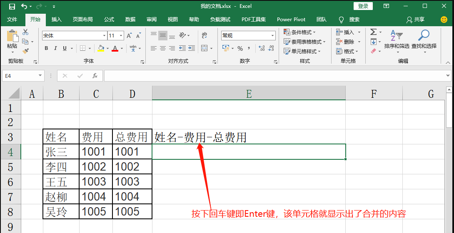Image resolution: width=454 pixels, height=233 pixels.
Task: Click the 共享 share button
Action: [416, 20]
